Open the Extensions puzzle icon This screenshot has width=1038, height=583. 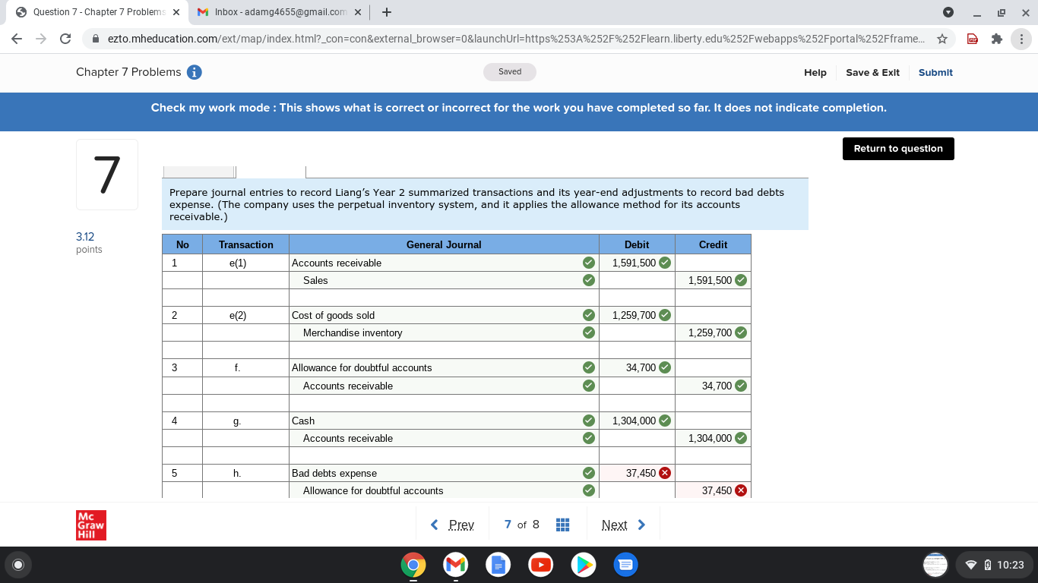pos(995,39)
